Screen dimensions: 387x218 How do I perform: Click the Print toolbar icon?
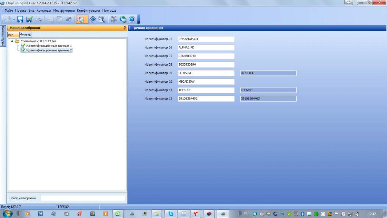coord(38,19)
